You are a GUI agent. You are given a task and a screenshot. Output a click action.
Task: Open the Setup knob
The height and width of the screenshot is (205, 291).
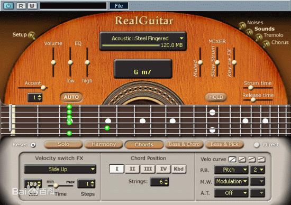click(32, 35)
